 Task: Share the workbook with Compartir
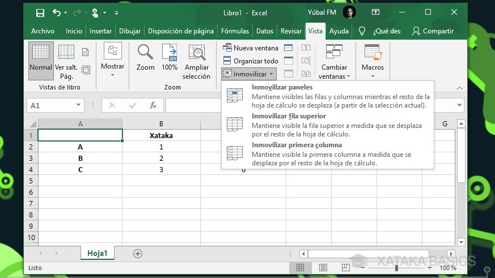[433, 31]
